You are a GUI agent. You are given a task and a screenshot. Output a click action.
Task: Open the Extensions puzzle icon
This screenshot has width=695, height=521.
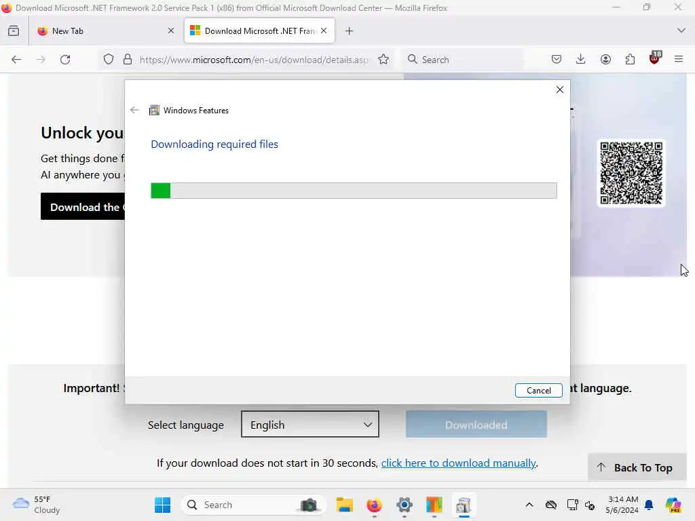(x=630, y=60)
